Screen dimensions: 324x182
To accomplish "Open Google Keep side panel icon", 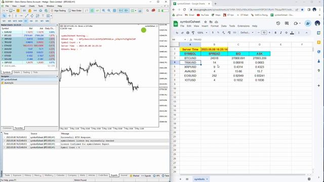I will [x=318, y=42].
